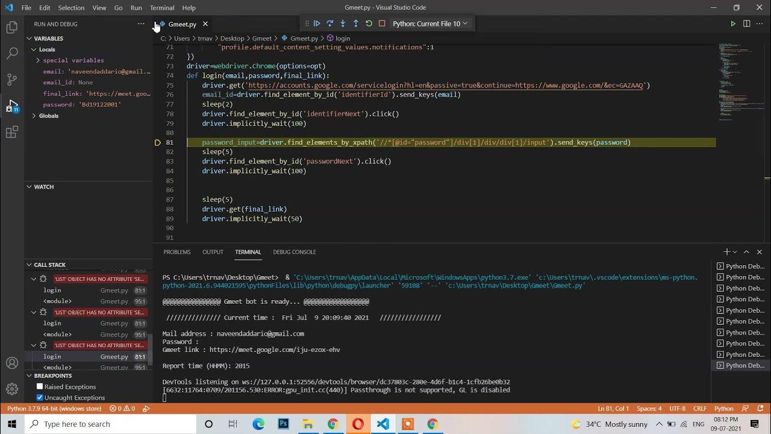Open Opera browser from the taskbar

pos(358,424)
